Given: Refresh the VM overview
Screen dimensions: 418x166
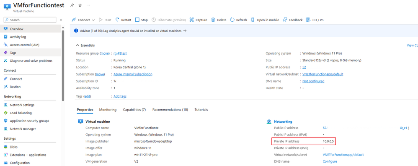Looking at the screenshot, I should coord(239,20).
